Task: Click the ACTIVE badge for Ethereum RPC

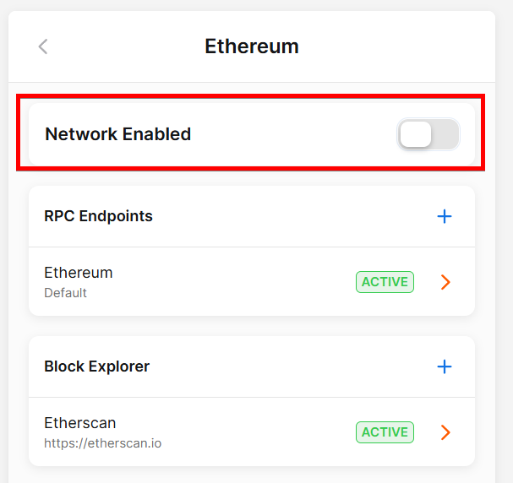Action: [x=385, y=282]
